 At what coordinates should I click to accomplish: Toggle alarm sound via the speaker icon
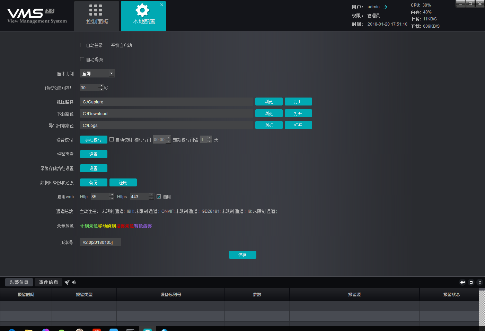[x=74, y=282]
